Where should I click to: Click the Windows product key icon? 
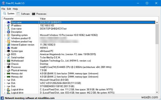pos(9,42)
